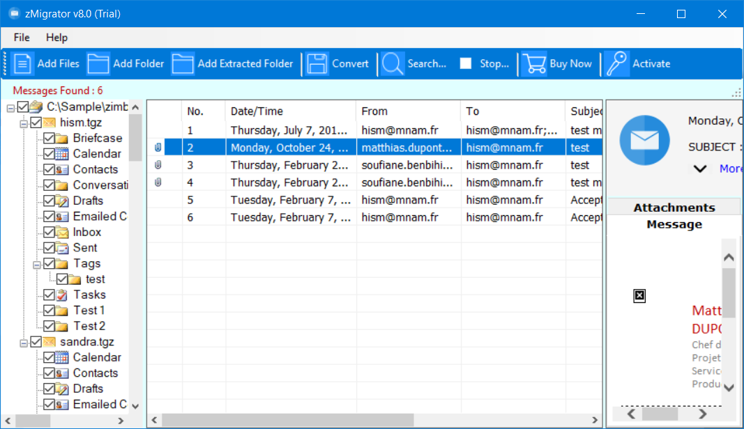Click the Tasks folder icon

(x=61, y=295)
